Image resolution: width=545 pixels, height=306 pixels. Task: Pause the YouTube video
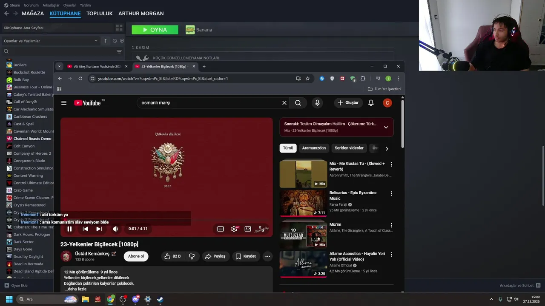pyautogui.click(x=69, y=229)
